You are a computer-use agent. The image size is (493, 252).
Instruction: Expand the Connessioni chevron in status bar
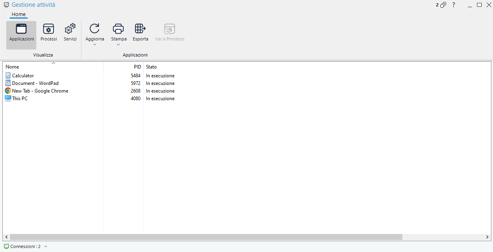(x=46, y=246)
